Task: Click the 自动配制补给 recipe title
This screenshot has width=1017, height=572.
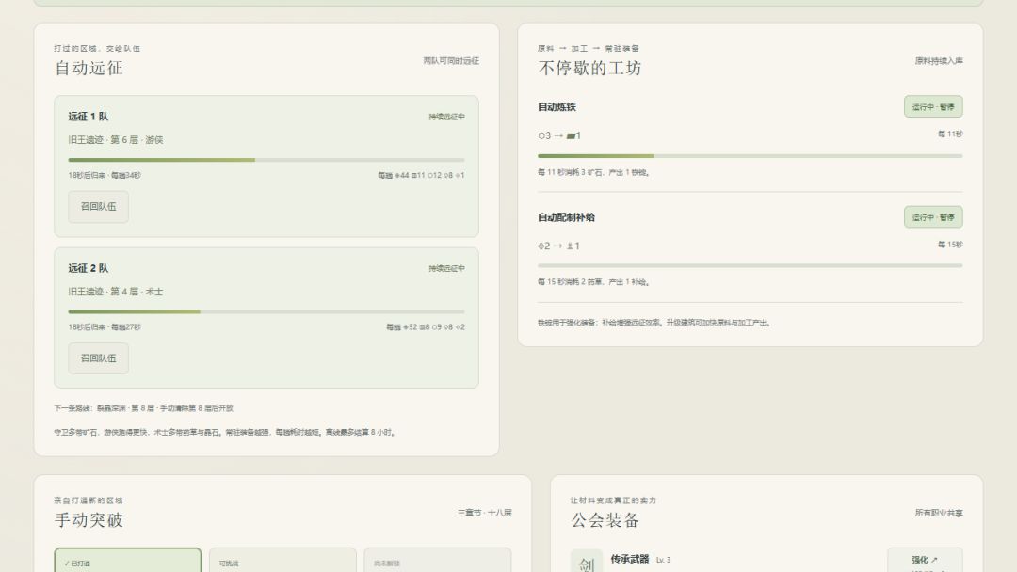Action: pos(566,217)
